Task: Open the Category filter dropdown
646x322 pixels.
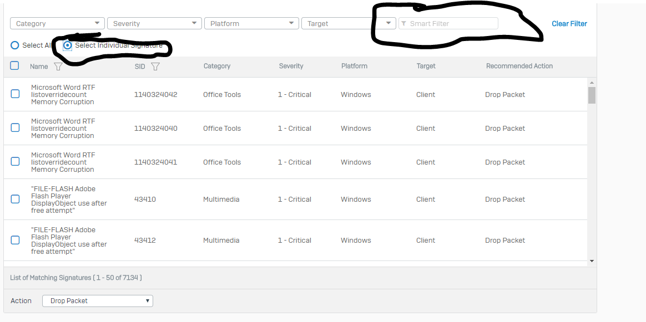Action: pos(57,23)
